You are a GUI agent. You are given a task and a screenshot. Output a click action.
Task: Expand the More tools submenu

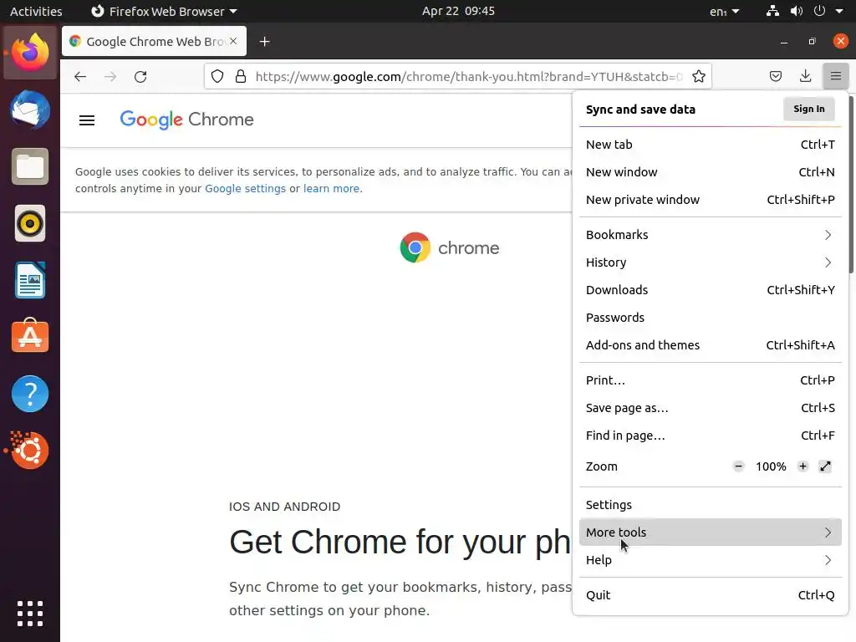pyautogui.click(x=711, y=532)
